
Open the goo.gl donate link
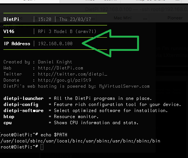(65, 80)
